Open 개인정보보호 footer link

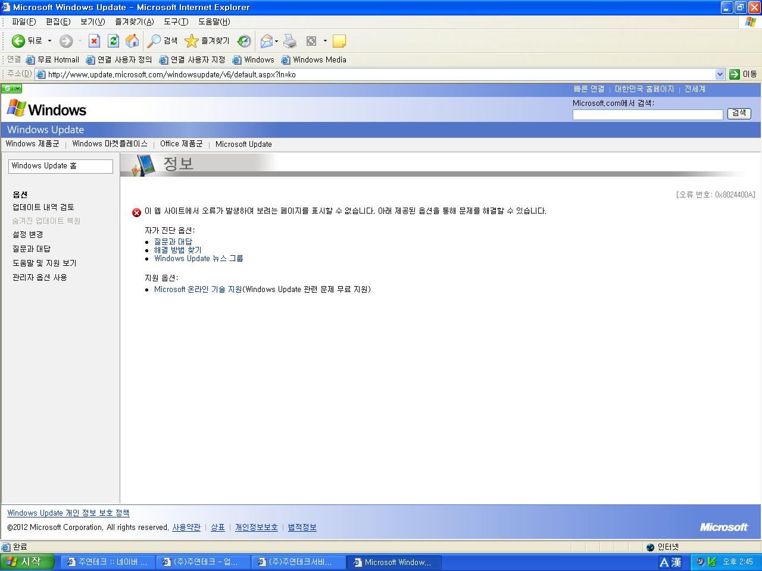click(256, 527)
